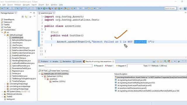The image size is (187, 105).
Task: Open the Run dropdown arrow
Action: (x=47, y=8)
